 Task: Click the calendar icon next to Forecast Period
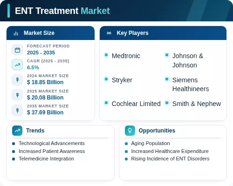tap(17, 50)
